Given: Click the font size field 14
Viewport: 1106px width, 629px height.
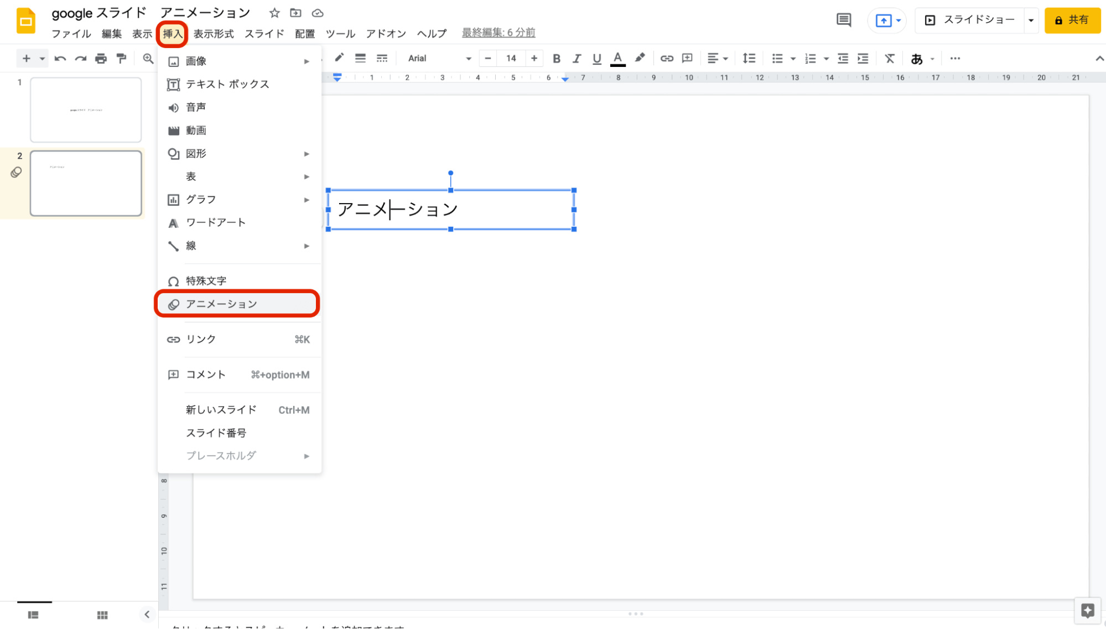Looking at the screenshot, I should click(x=511, y=58).
